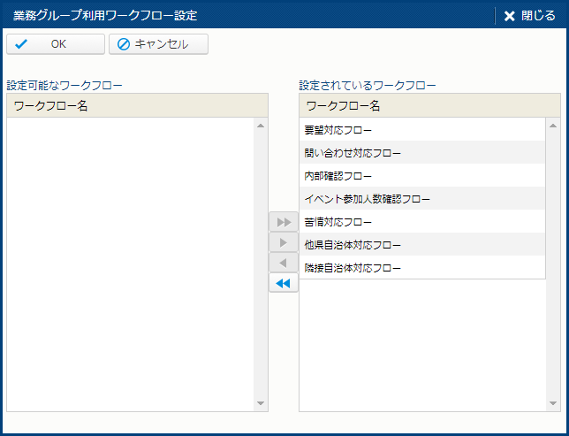Image resolution: width=569 pixels, height=436 pixels.
Task: Click the blue move all left button
Action: (283, 284)
